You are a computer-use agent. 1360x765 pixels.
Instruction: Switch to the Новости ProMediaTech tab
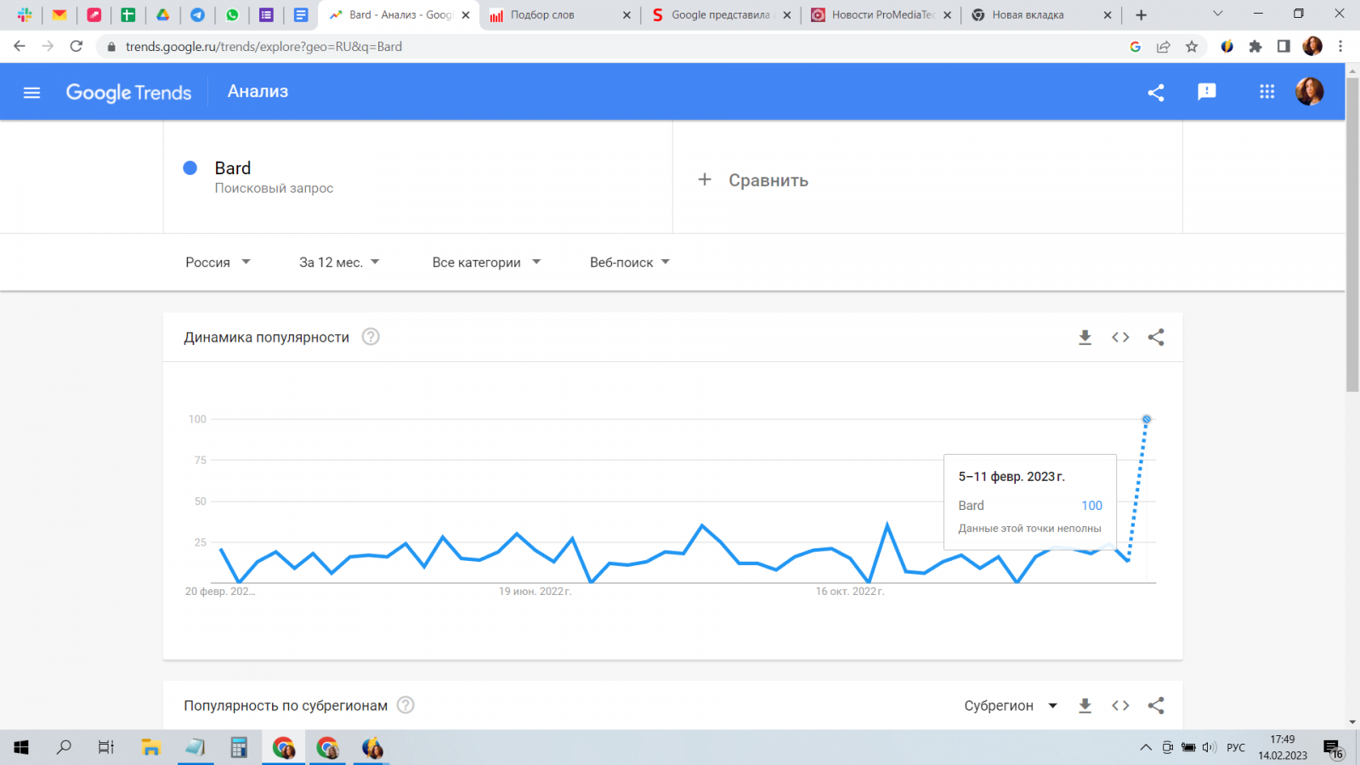(881, 14)
